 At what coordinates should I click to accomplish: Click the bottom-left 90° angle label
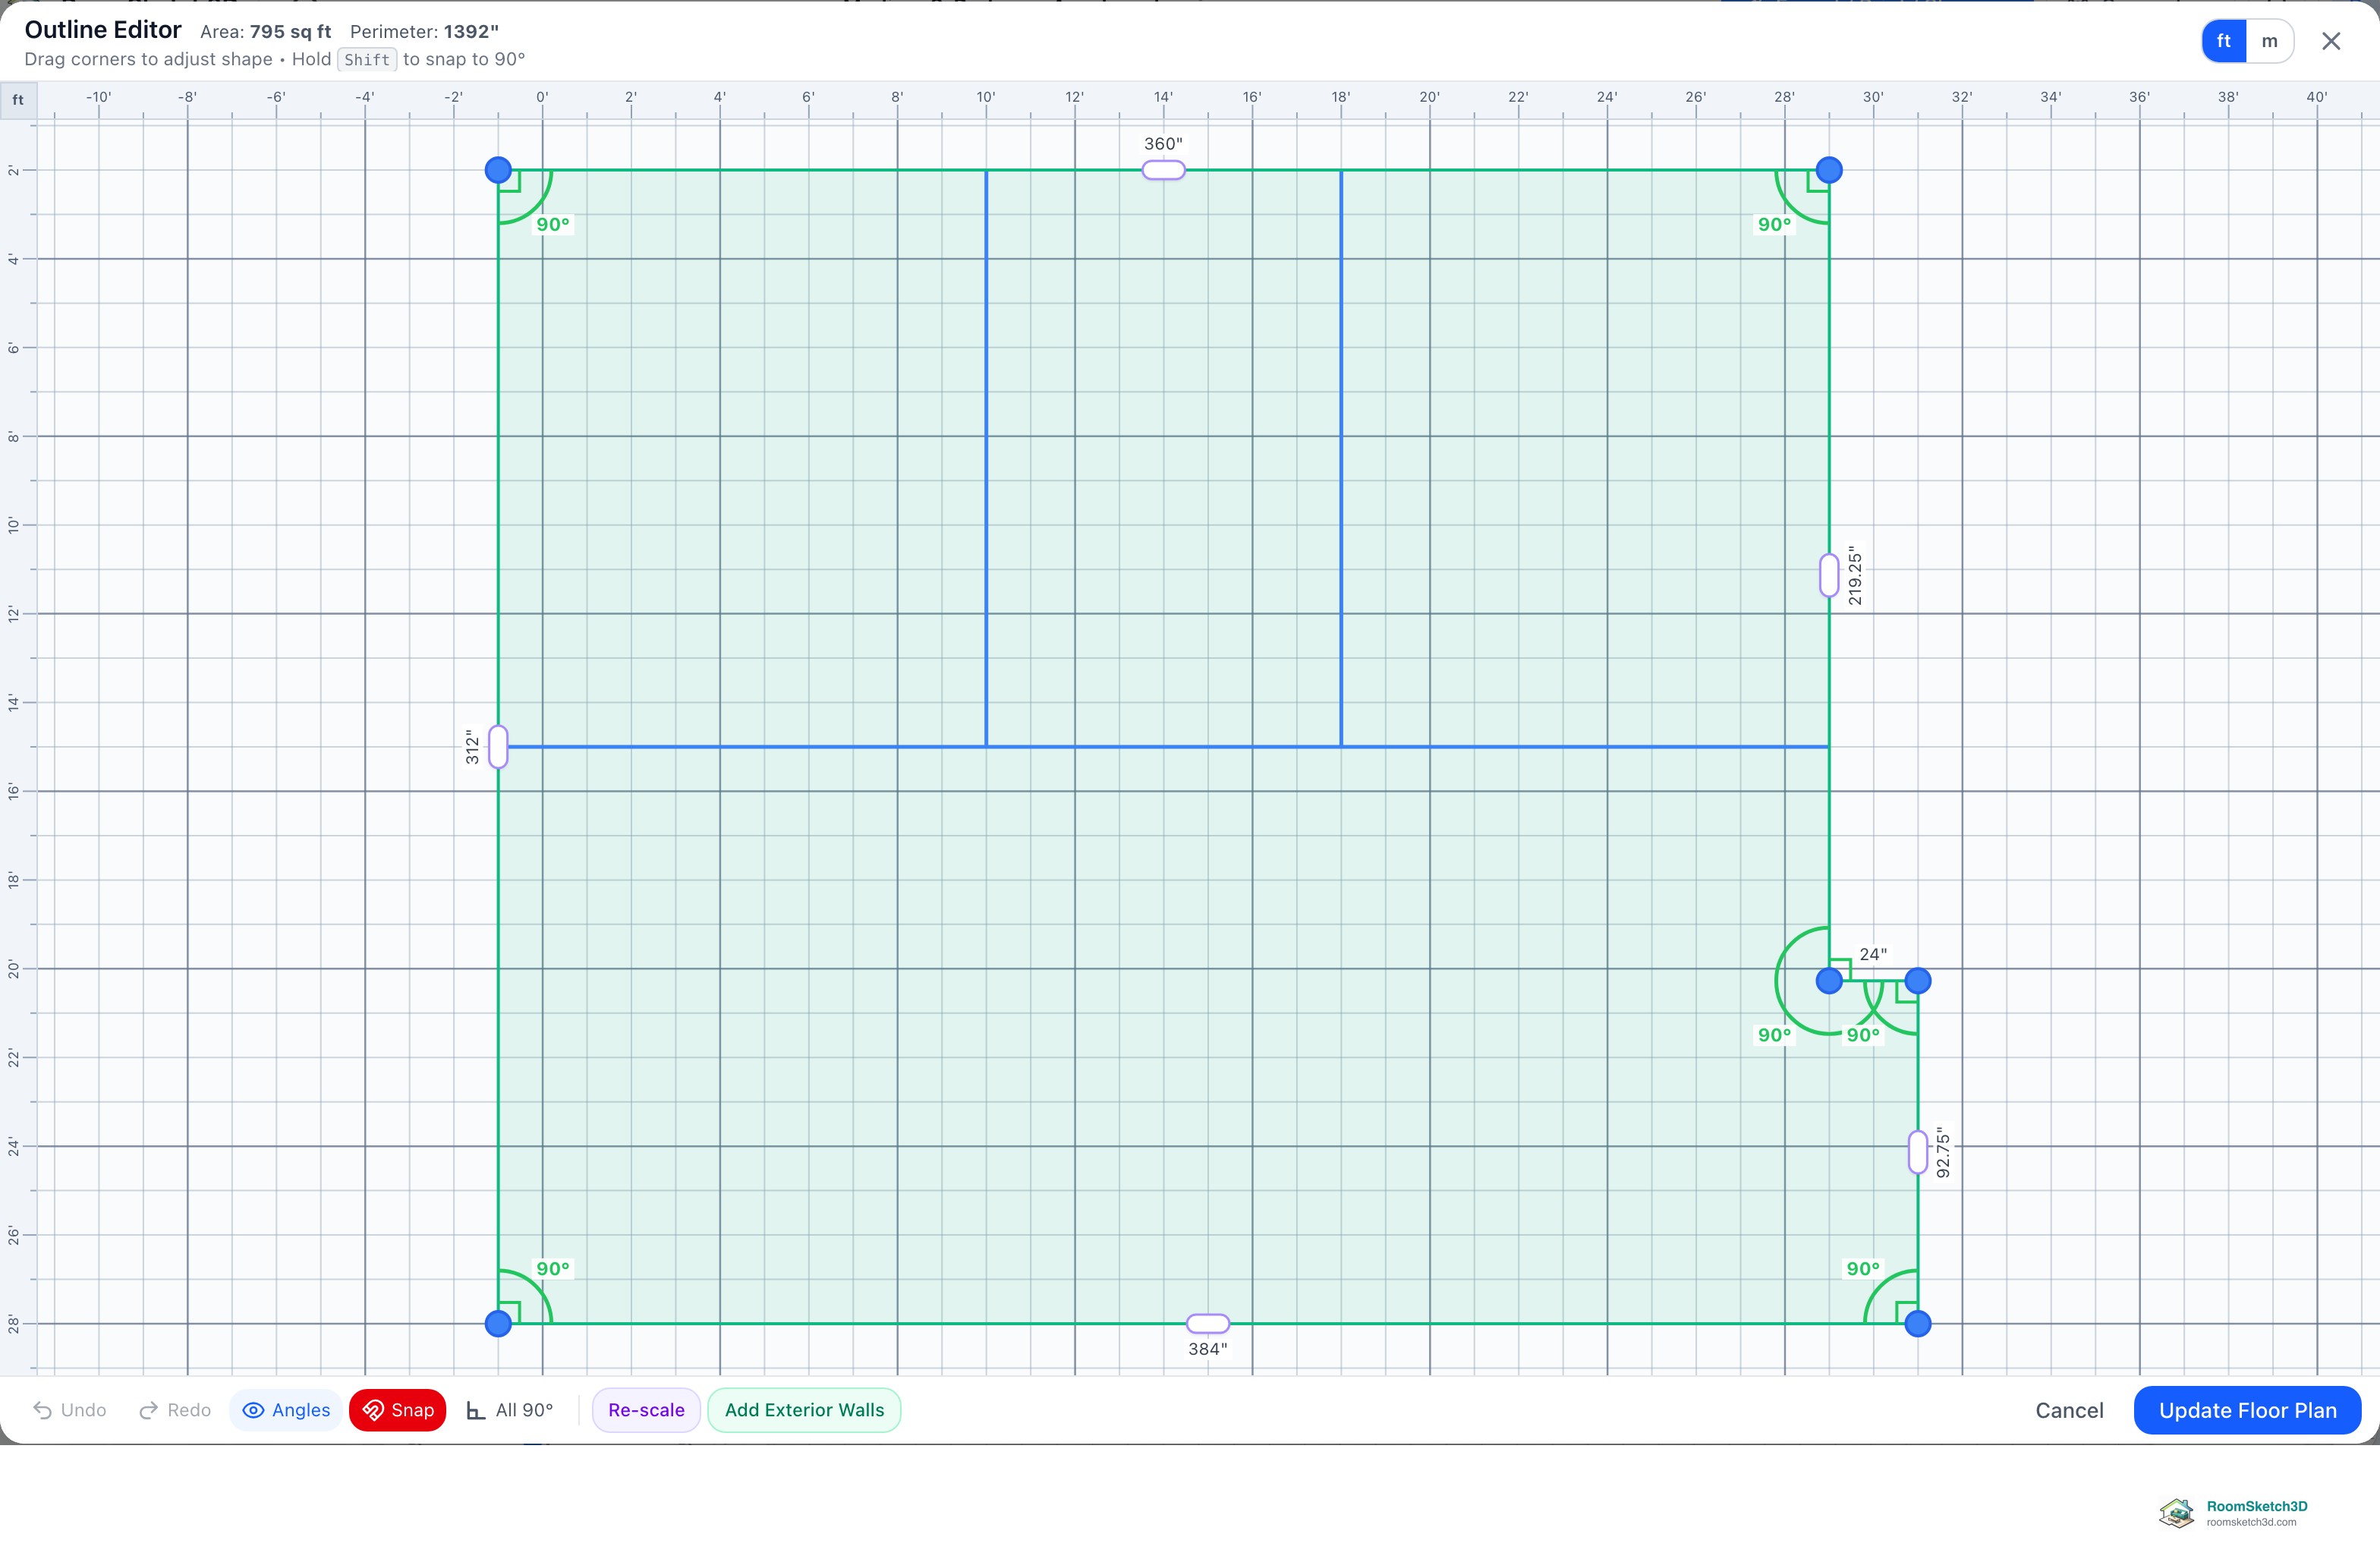pyautogui.click(x=553, y=1268)
